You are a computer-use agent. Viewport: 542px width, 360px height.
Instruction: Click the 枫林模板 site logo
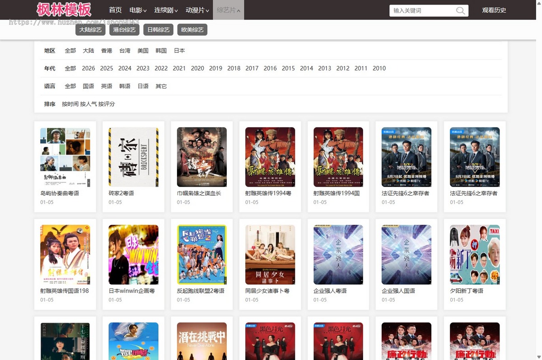pyautogui.click(x=64, y=10)
